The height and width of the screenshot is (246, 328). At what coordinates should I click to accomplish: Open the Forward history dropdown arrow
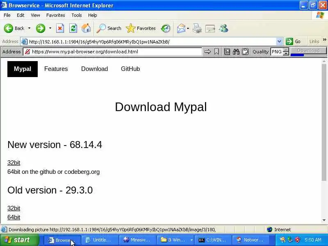point(50,28)
